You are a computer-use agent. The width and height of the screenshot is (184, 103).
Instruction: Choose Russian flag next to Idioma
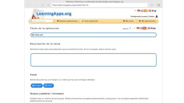point(154,28)
